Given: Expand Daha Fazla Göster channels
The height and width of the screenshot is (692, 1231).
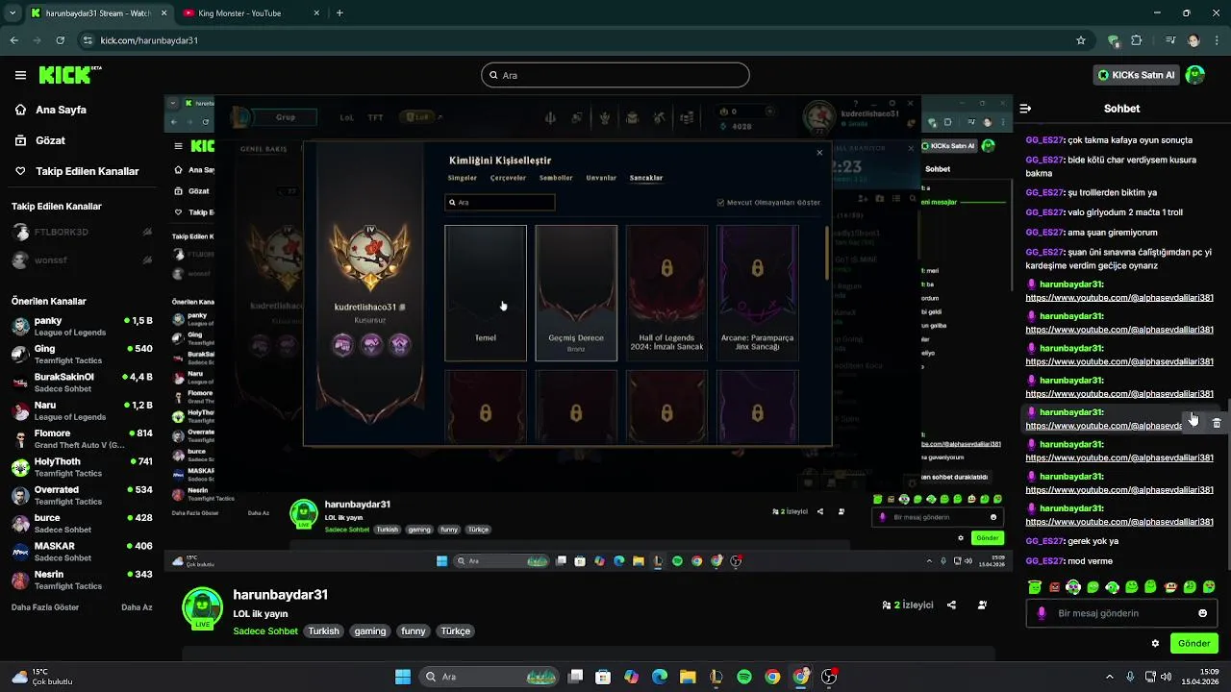Looking at the screenshot, I should click(45, 607).
